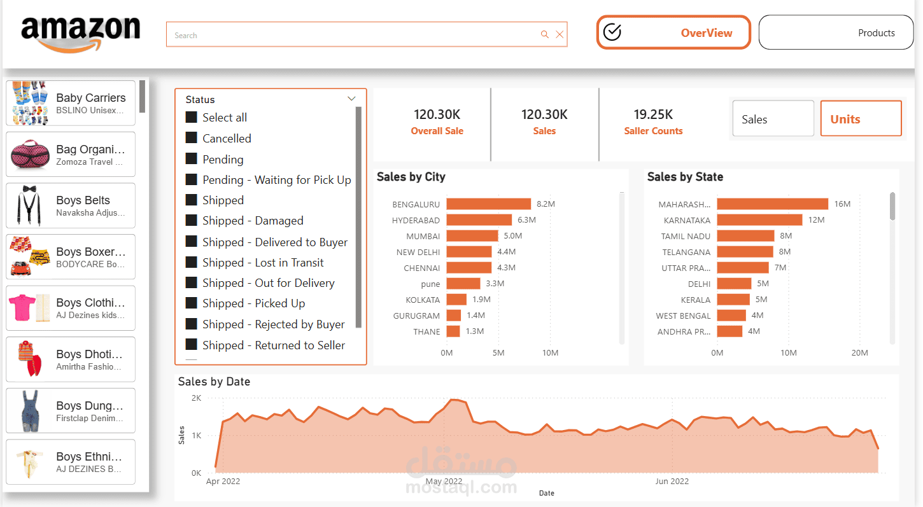Select the Boys Boxer product image
923x507 pixels.
click(x=30, y=256)
